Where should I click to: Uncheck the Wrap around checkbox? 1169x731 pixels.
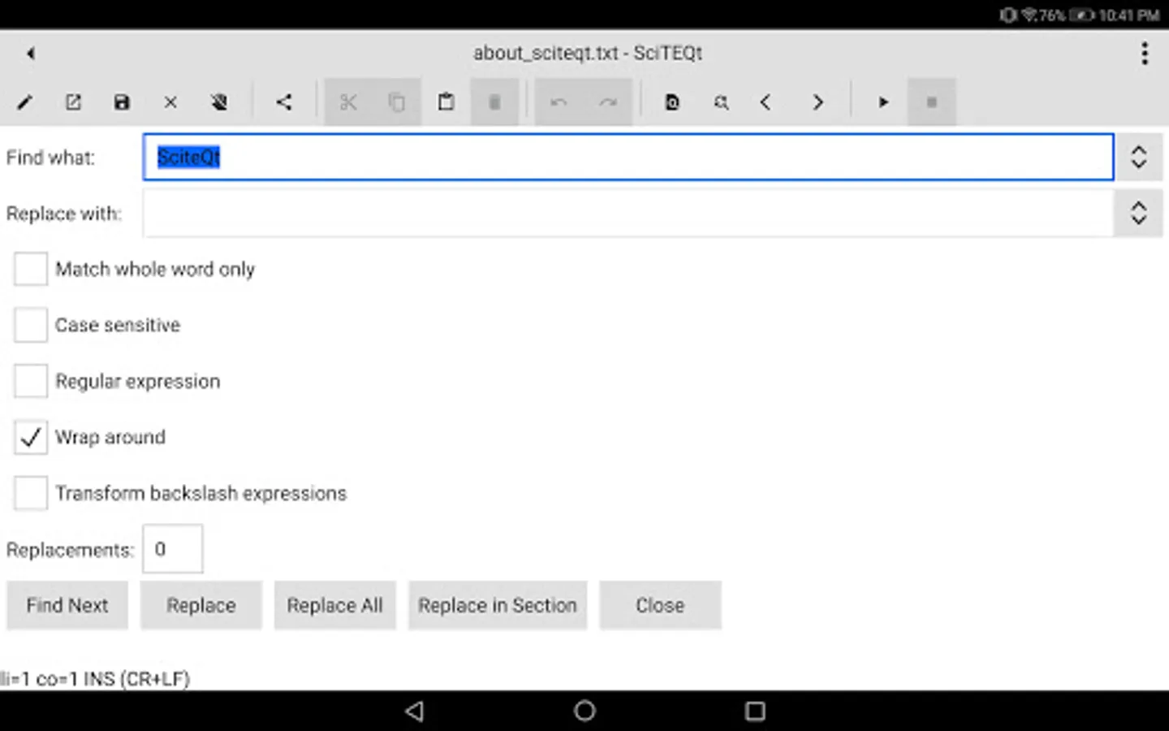point(31,437)
